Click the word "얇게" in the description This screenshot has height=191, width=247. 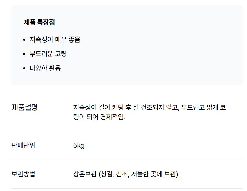tap(213, 108)
